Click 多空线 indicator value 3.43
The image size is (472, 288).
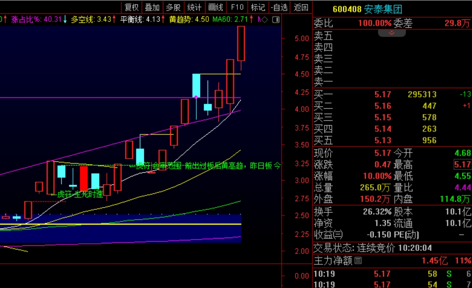pyautogui.click(x=104, y=20)
